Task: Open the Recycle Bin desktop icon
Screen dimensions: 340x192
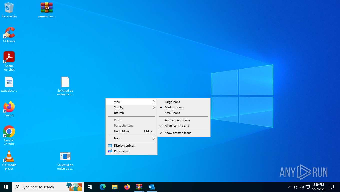Action: coord(9,10)
